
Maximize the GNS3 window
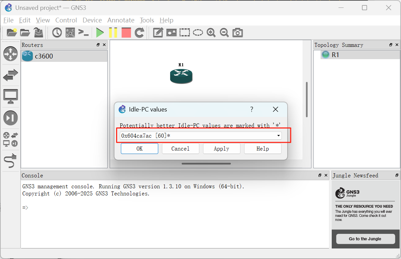[x=365, y=8]
